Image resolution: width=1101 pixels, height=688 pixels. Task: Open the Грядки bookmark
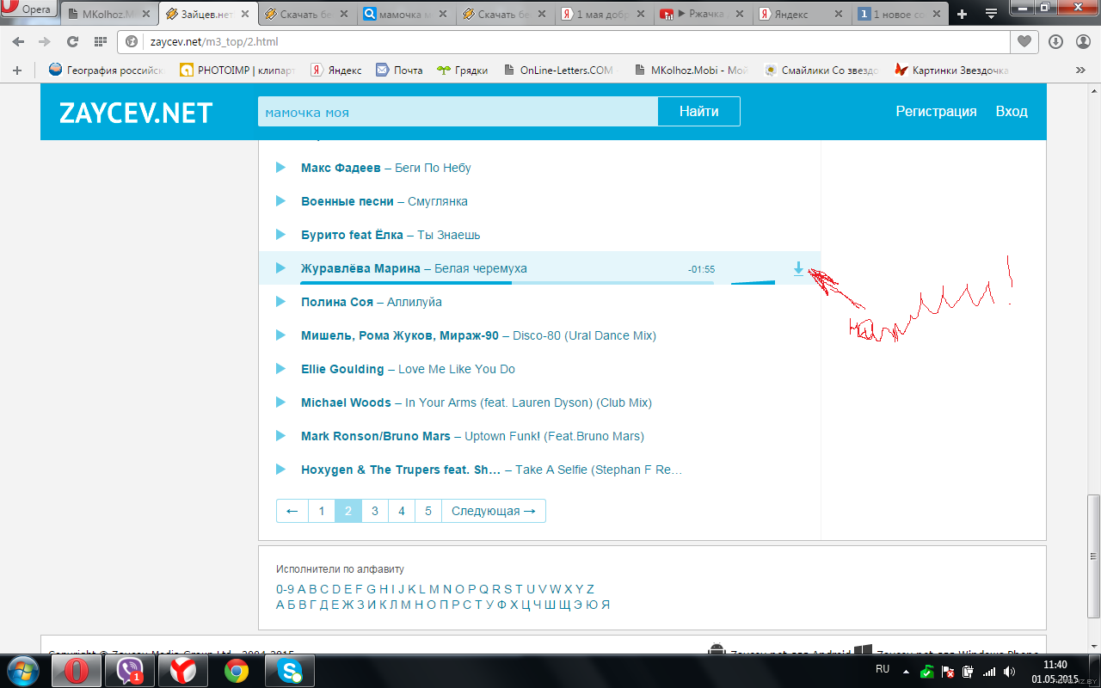(x=462, y=71)
